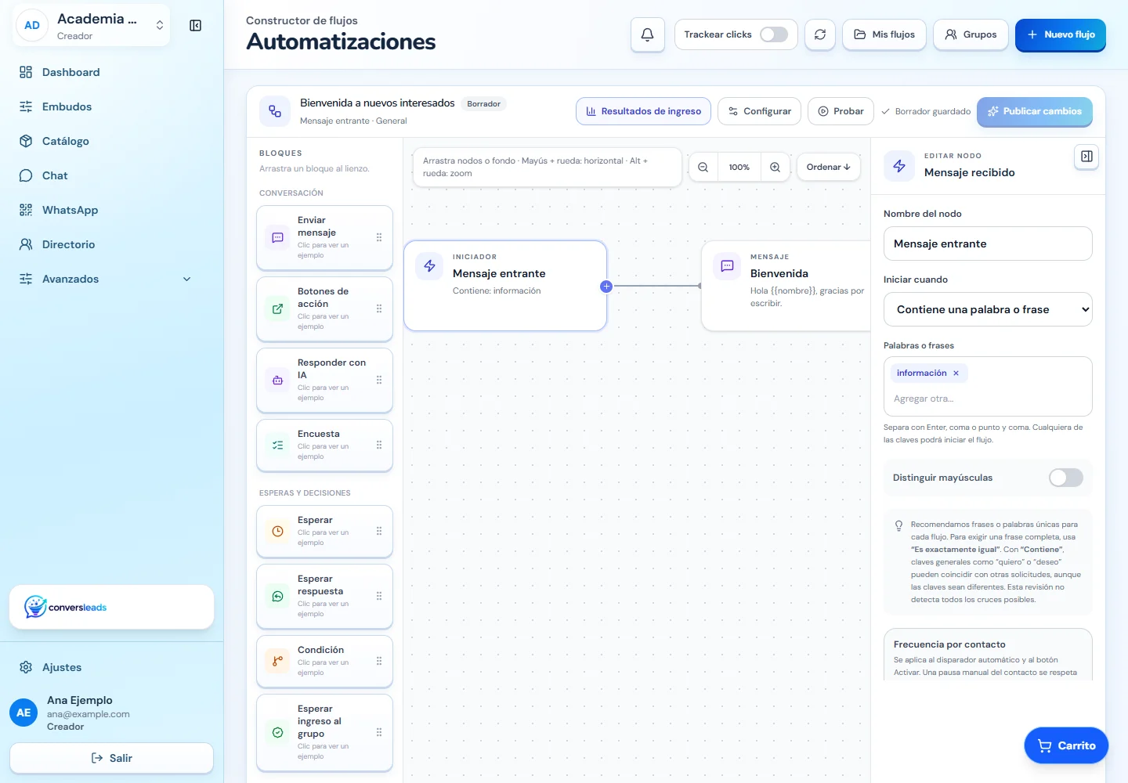This screenshot has height=783, width=1128.
Task: Click the Responder con IA block icon
Action: [277, 380]
